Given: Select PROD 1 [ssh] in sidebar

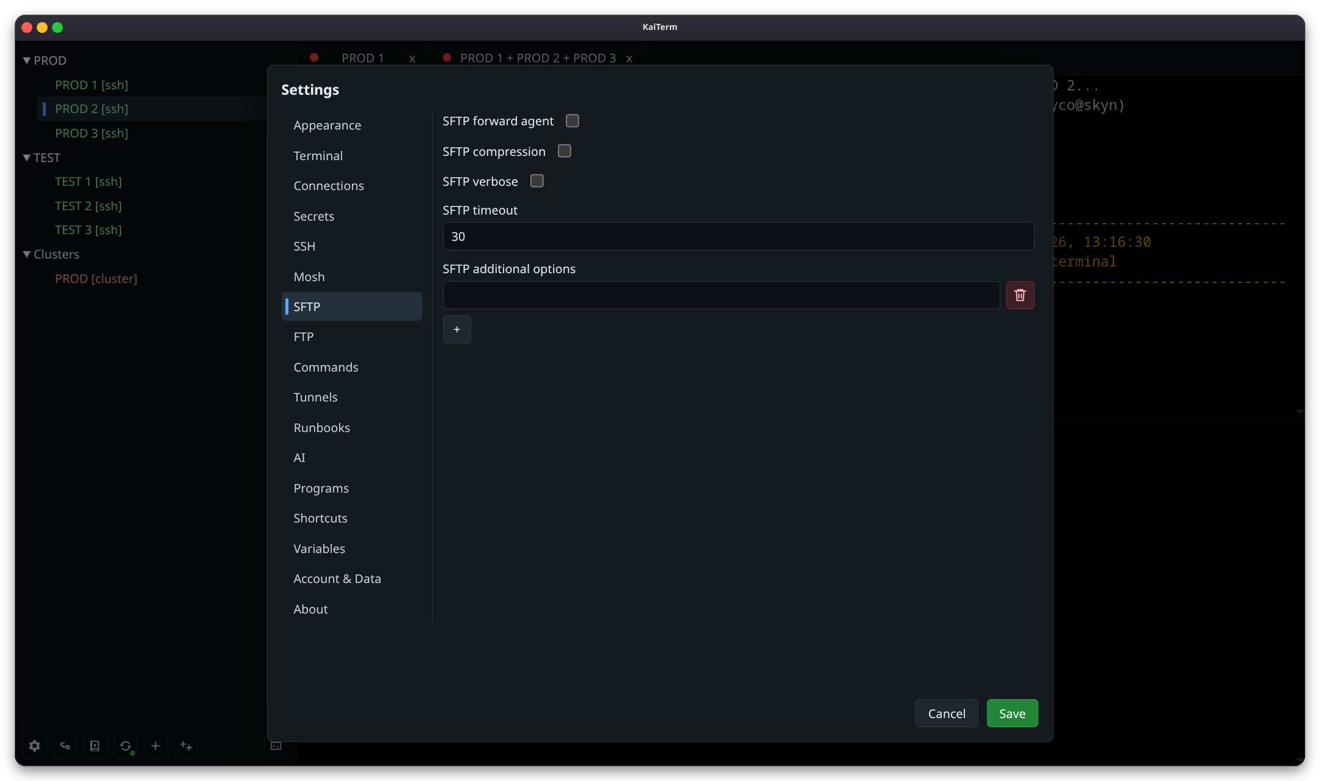Looking at the screenshot, I should point(92,85).
